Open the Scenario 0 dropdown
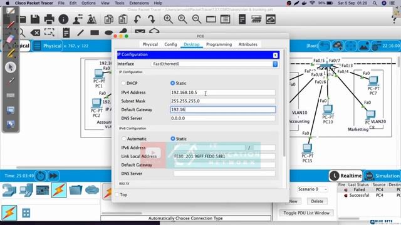This screenshot has height=225, width=401. click(x=312, y=189)
